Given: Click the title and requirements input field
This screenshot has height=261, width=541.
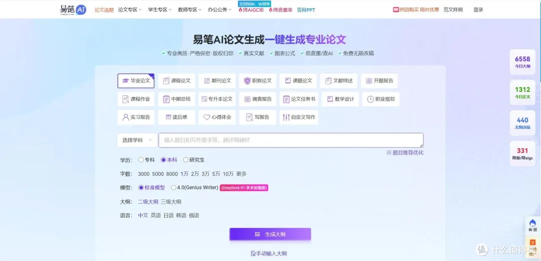Looking at the screenshot, I should [291, 140].
